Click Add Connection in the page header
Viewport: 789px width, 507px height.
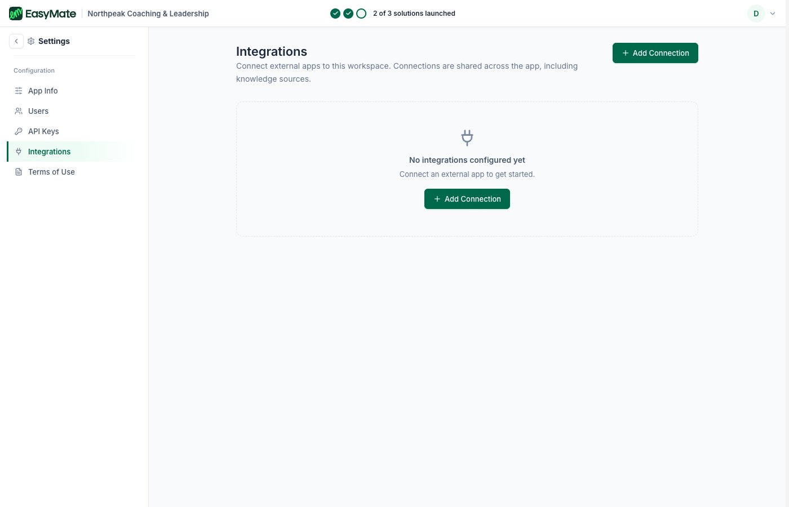click(655, 53)
